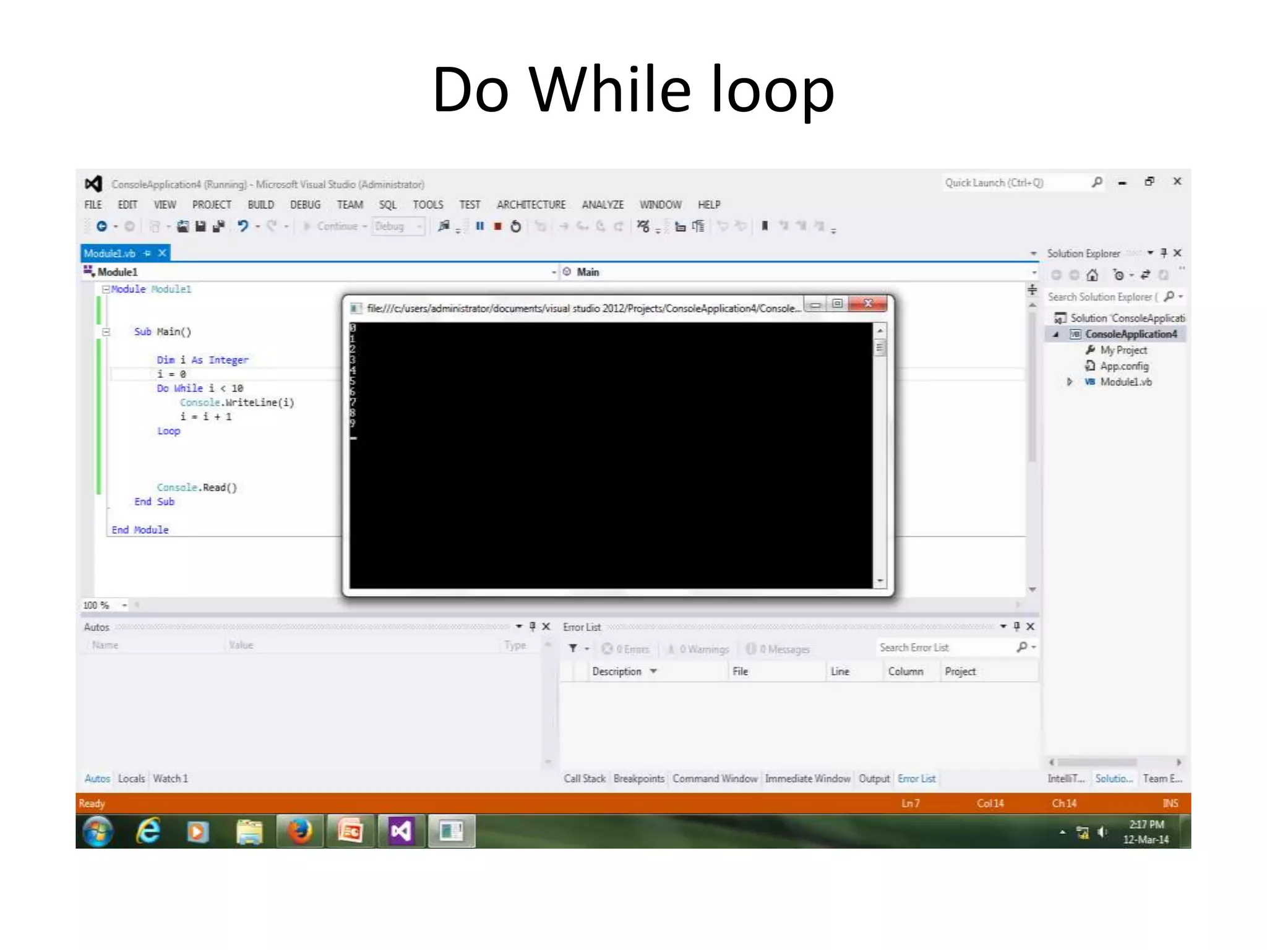Click the Save All icon
This screenshot has width=1267, height=950.
click(x=218, y=226)
